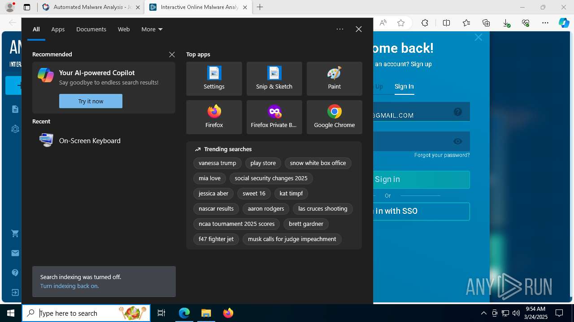
Task: Click the clock showing 9:54 AM
Action: (x=535, y=313)
